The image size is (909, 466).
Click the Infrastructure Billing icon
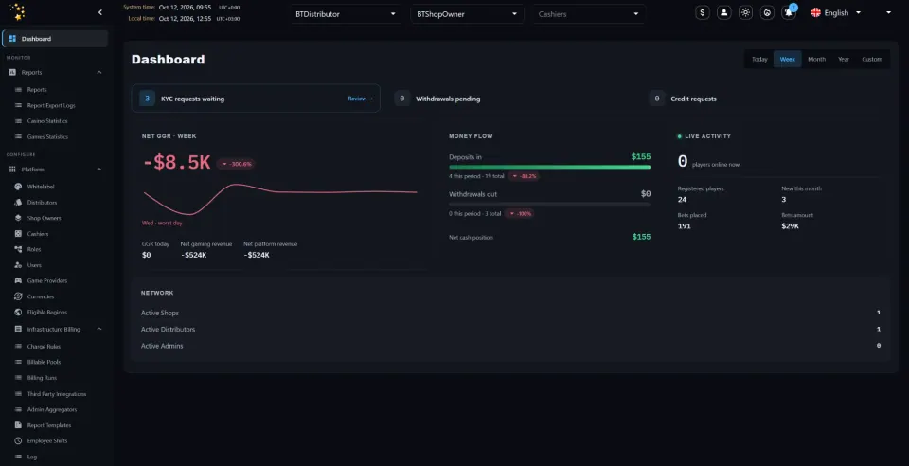click(x=18, y=330)
